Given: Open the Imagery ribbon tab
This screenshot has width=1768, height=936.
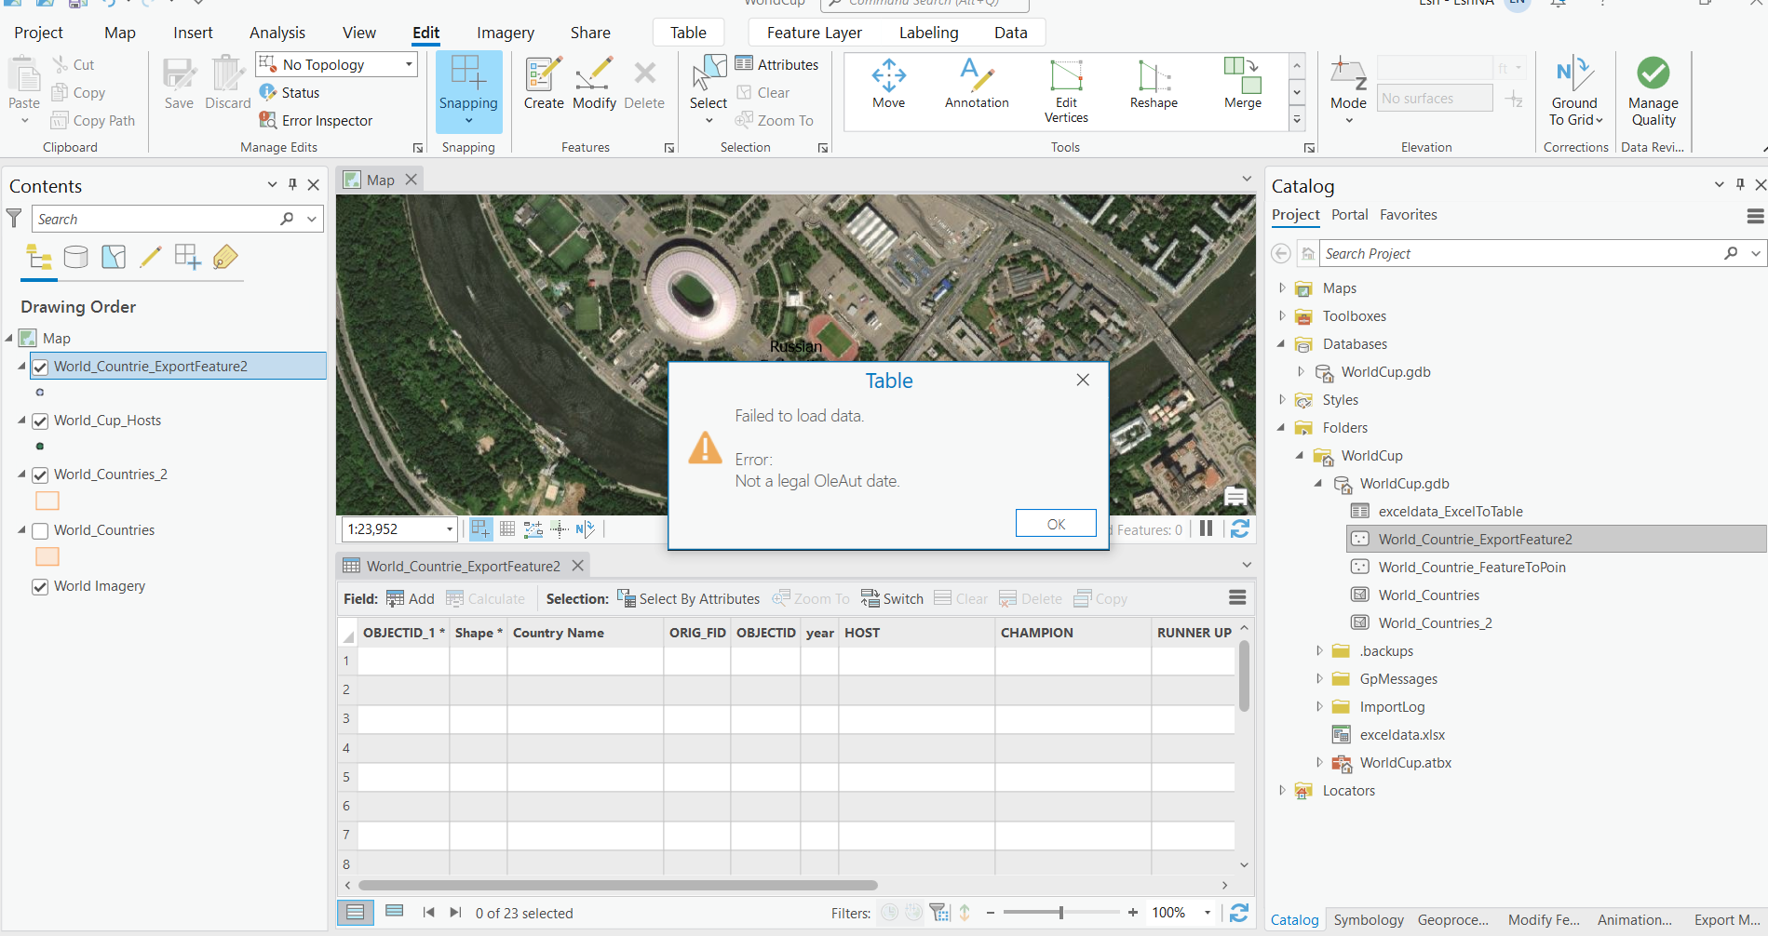Looking at the screenshot, I should coord(505,32).
